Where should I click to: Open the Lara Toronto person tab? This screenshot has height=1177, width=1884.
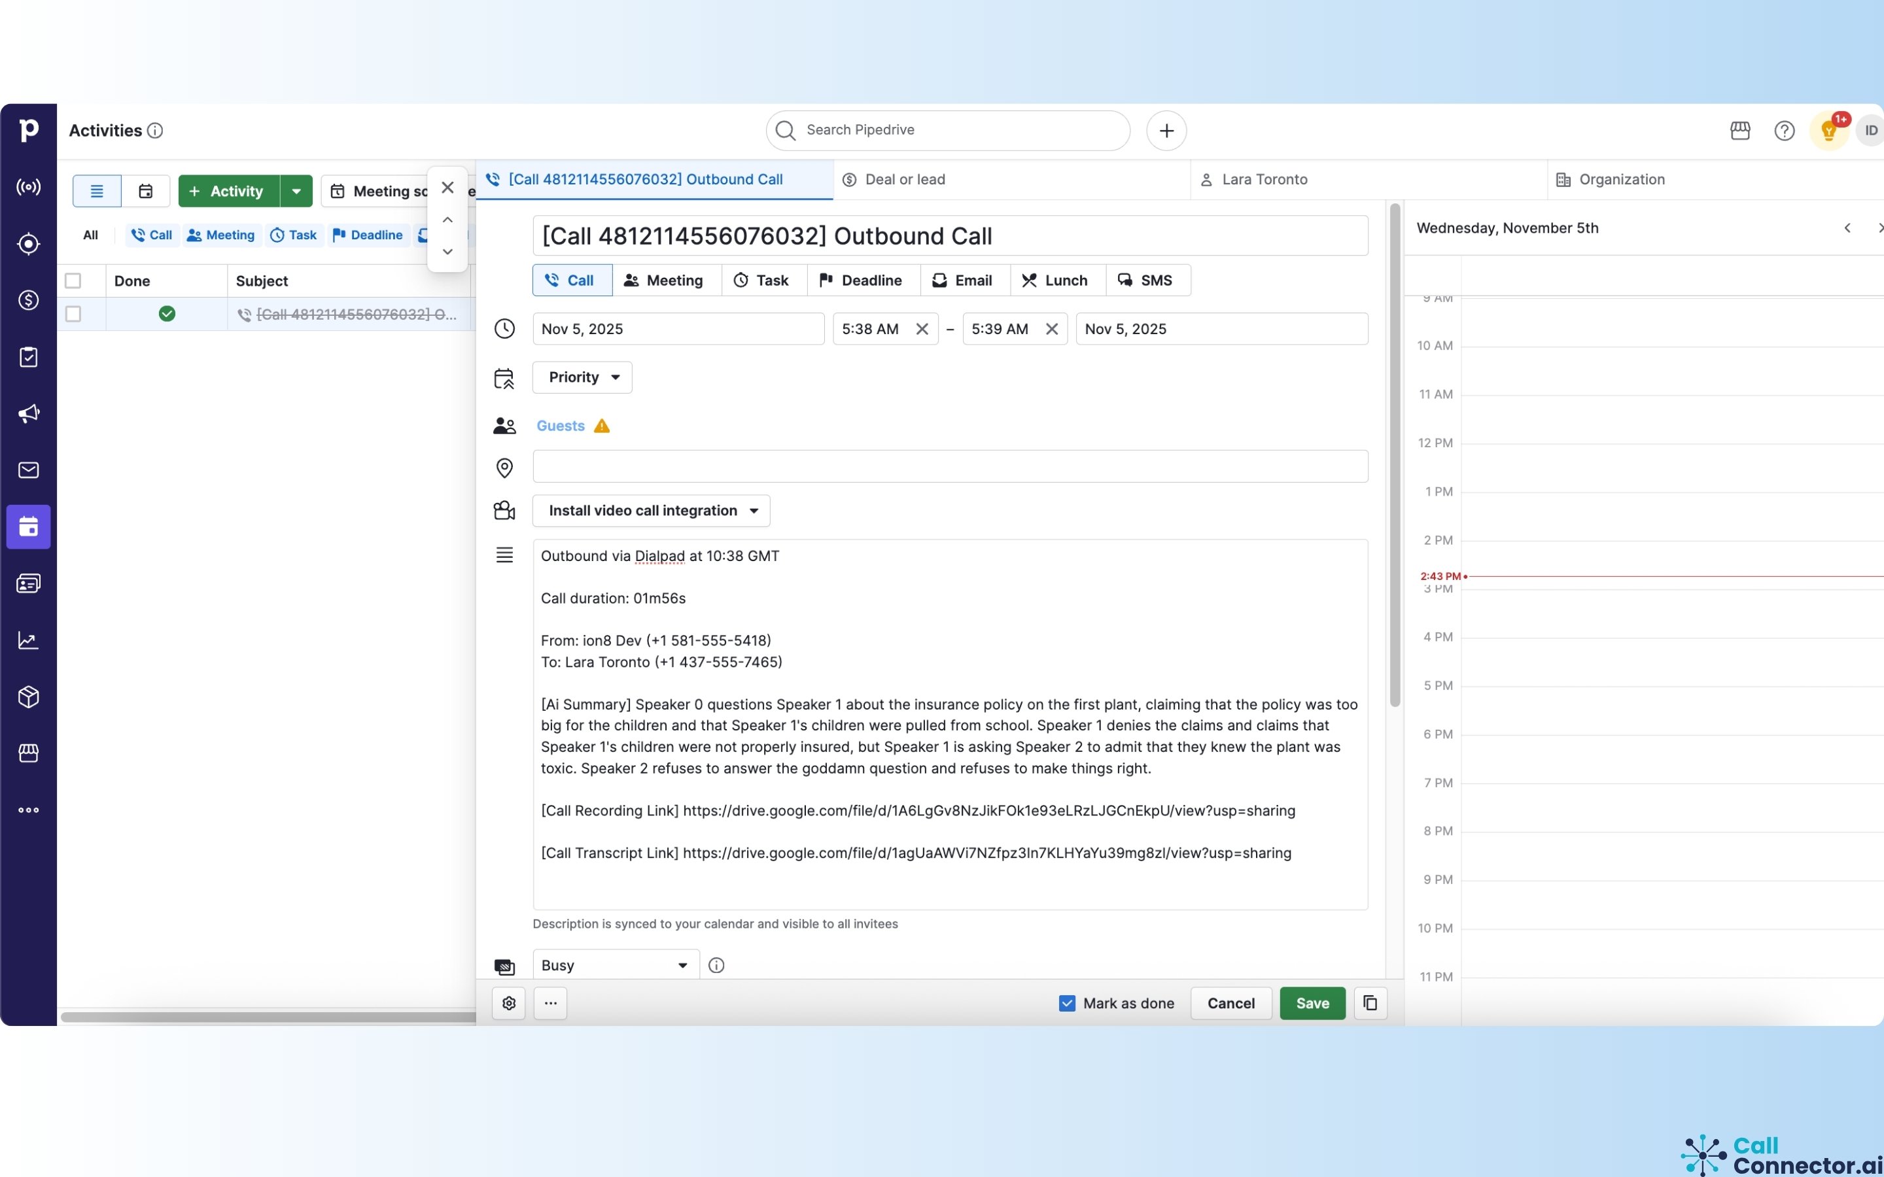[1368, 180]
